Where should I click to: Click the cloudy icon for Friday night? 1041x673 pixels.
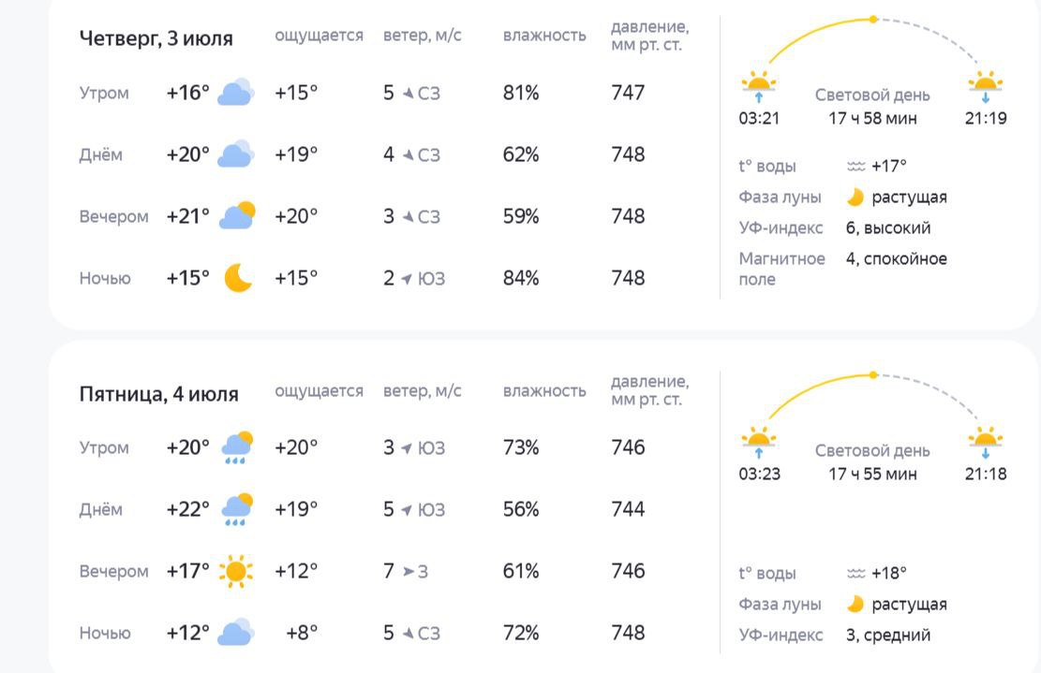pyautogui.click(x=236, y=633)
